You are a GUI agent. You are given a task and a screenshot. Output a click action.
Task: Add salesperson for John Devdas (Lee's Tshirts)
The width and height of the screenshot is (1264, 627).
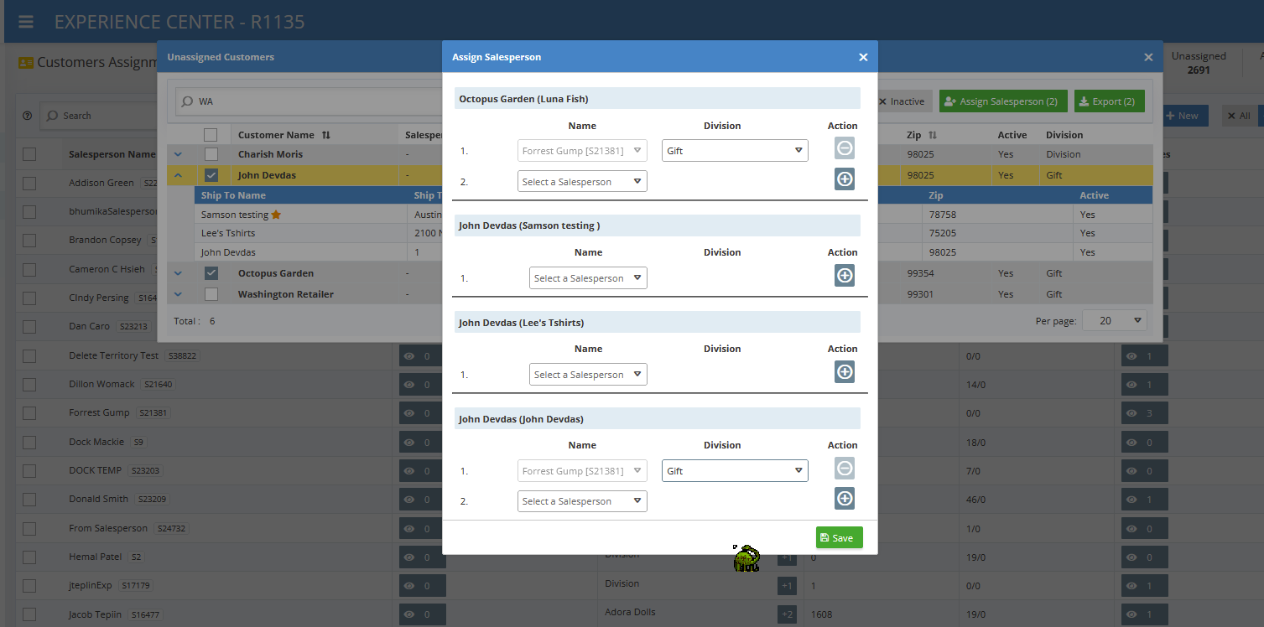click(x=844, y=371)
